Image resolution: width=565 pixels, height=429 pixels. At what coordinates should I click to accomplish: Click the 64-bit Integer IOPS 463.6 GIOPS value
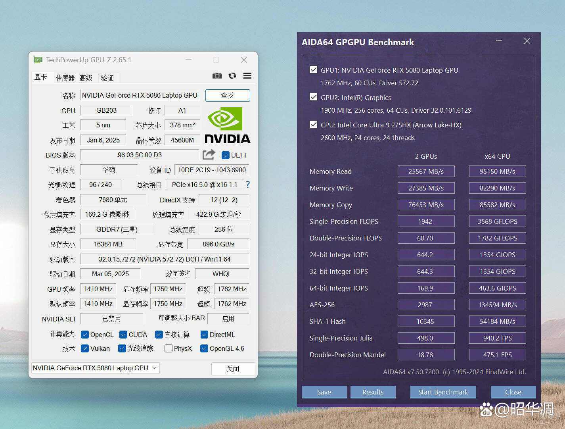pyautogui.click(x=497, y=288)
